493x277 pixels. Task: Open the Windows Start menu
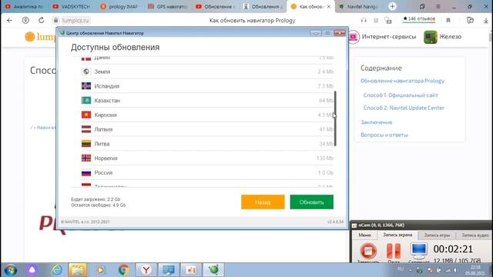pos(10,270)
